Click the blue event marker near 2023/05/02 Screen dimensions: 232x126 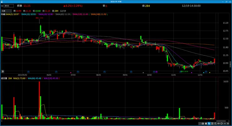coord(29,72)
